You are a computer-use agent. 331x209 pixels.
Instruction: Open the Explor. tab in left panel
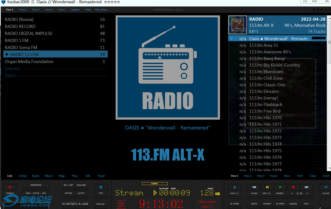coord(36,175)
